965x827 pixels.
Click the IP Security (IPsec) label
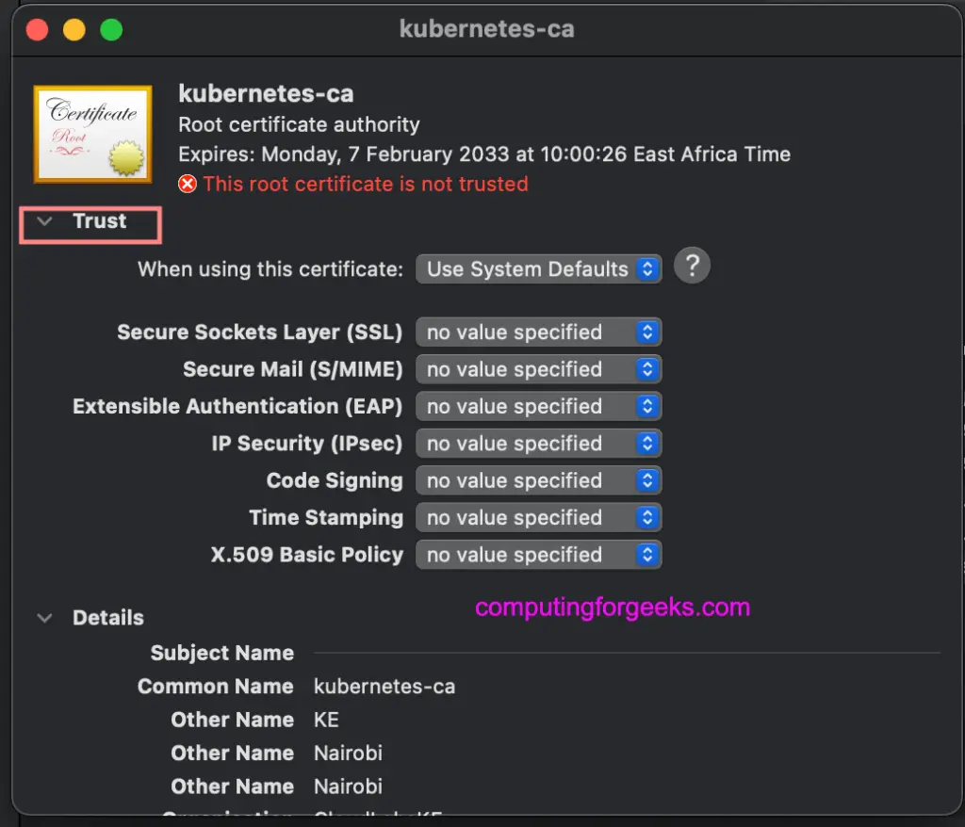pyautogui.click(x=307, y=443)
